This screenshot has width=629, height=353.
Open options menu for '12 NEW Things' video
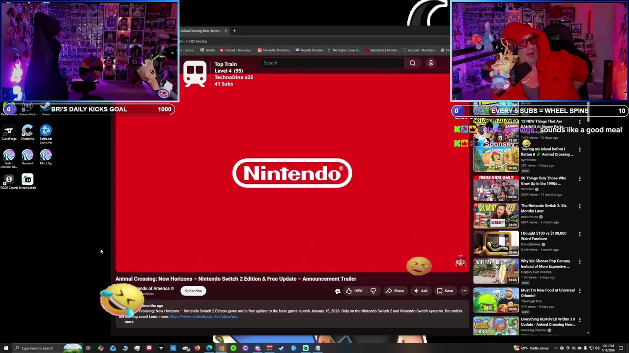click(x=580, y=122)
